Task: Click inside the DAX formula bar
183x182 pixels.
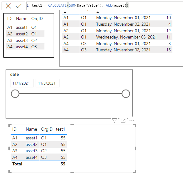Action: click(104, 6)
